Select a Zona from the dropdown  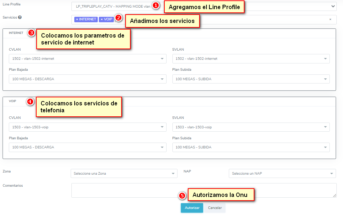(x=124, y=174)
